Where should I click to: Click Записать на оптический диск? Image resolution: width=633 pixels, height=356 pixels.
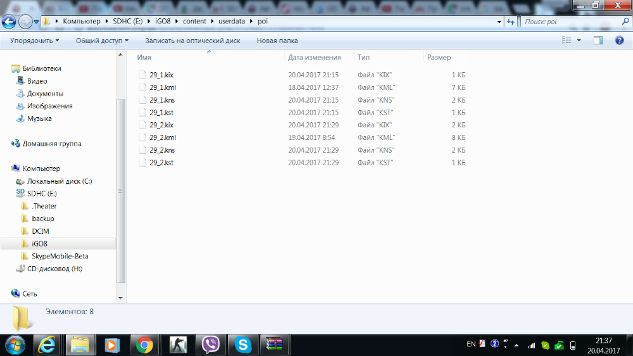(192, 41)
